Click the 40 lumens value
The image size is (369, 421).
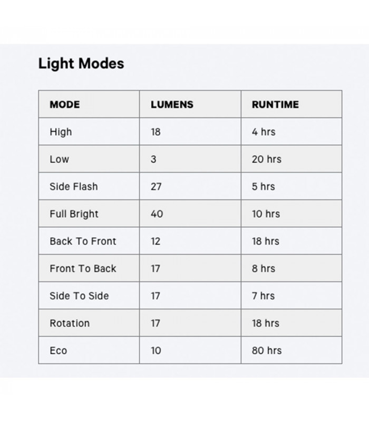pos(157,214)
